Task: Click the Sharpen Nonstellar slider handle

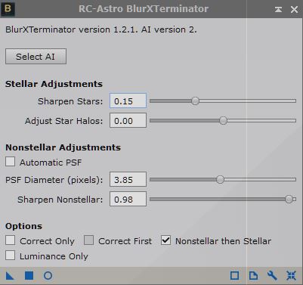Action: click(x=289, y=200)
